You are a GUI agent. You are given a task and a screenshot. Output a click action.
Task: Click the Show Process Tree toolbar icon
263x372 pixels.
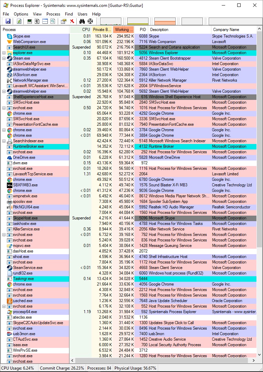click(x=37, y=21)
